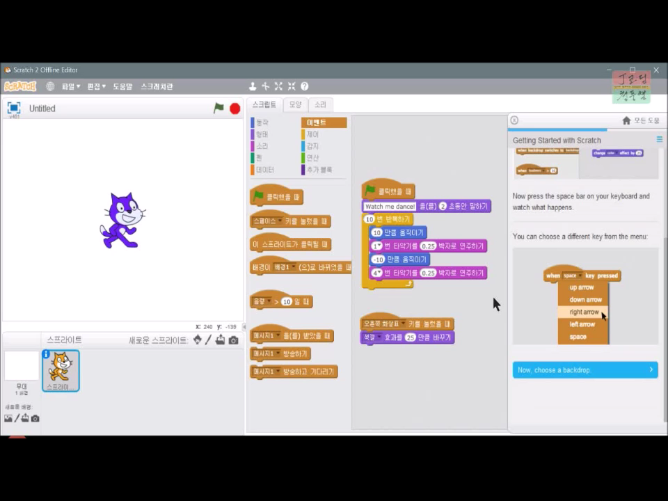This screenshot has width=668, height=501.
Task: Click the Scratch logo
Action: (x=20, y=86)
